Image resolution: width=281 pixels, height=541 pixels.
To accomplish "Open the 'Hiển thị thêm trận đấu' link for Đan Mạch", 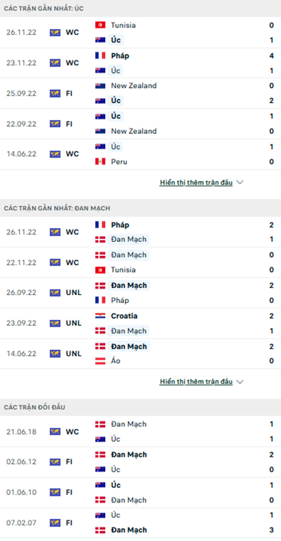I will [x=196, y=382].
